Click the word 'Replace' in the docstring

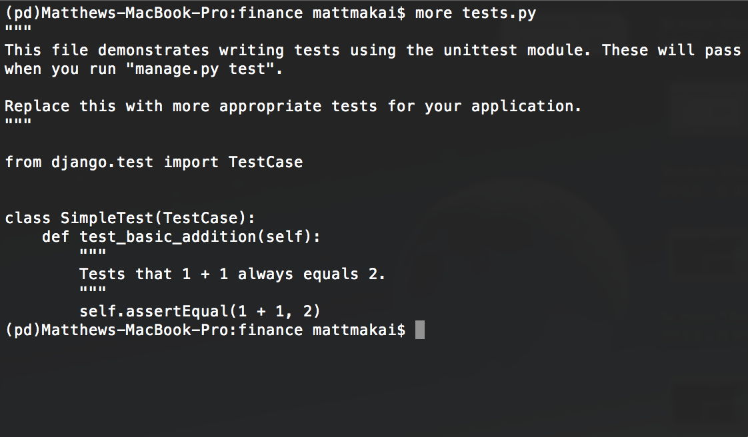coord(37,106)
